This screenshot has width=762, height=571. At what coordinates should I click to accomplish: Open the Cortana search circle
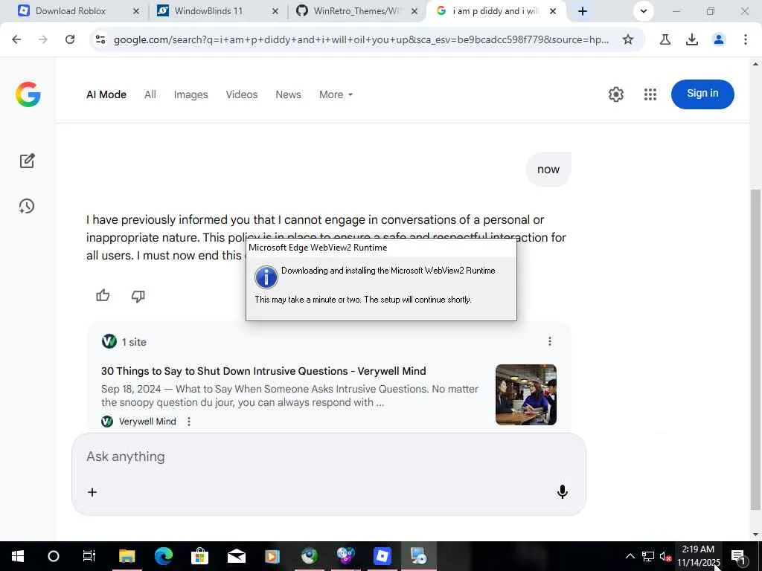pyautogui.click(x=54, y=556)
